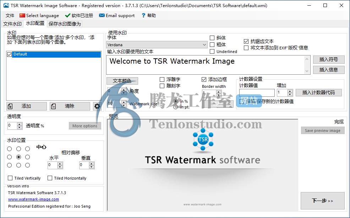Screen dimensions: 350x218
Task: Click the 文本颜色 text color button
Action: click(x=122, y=81)
